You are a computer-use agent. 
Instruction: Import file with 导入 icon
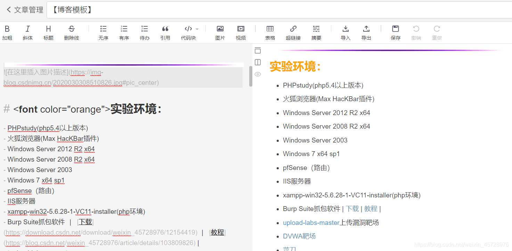point(346,33)
